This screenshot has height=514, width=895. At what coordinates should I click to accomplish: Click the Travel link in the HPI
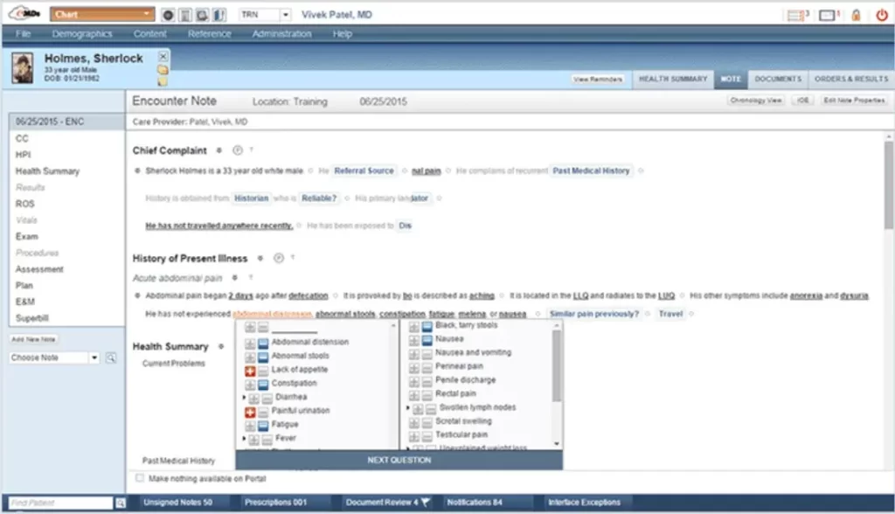click(x=670, y=314)
